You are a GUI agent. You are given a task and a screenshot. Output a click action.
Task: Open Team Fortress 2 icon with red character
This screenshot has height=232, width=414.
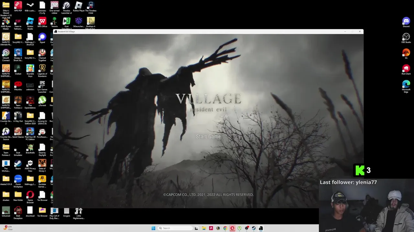click(18, 102)
